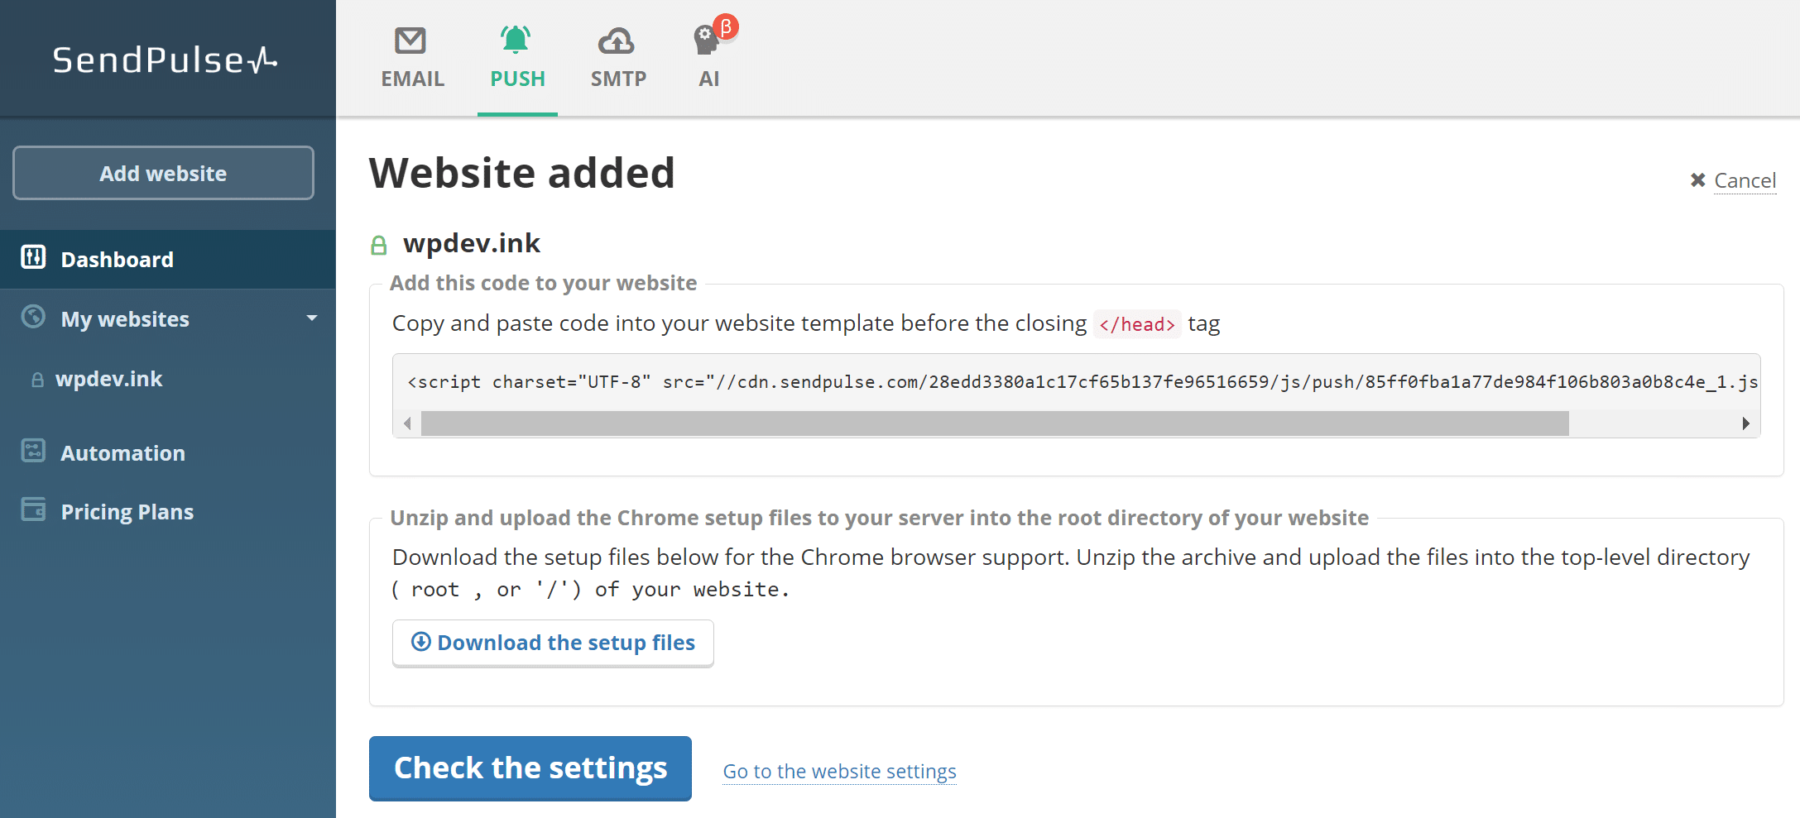Click the Add website button
Viewport: 1800px width, 818px height.
[x=163, y=173]
